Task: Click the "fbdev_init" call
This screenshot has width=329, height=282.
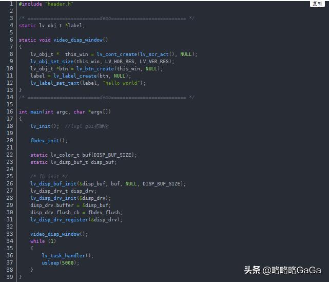Action: [x=45, y=140]
